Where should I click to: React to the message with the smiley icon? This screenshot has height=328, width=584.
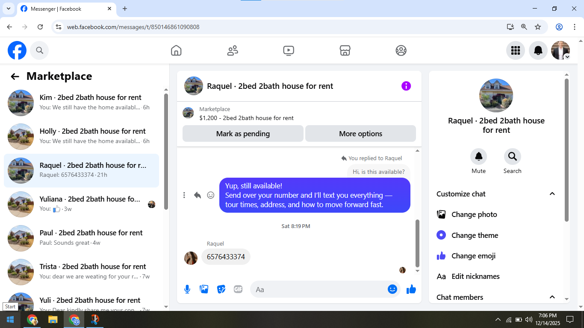coord(211,195)
